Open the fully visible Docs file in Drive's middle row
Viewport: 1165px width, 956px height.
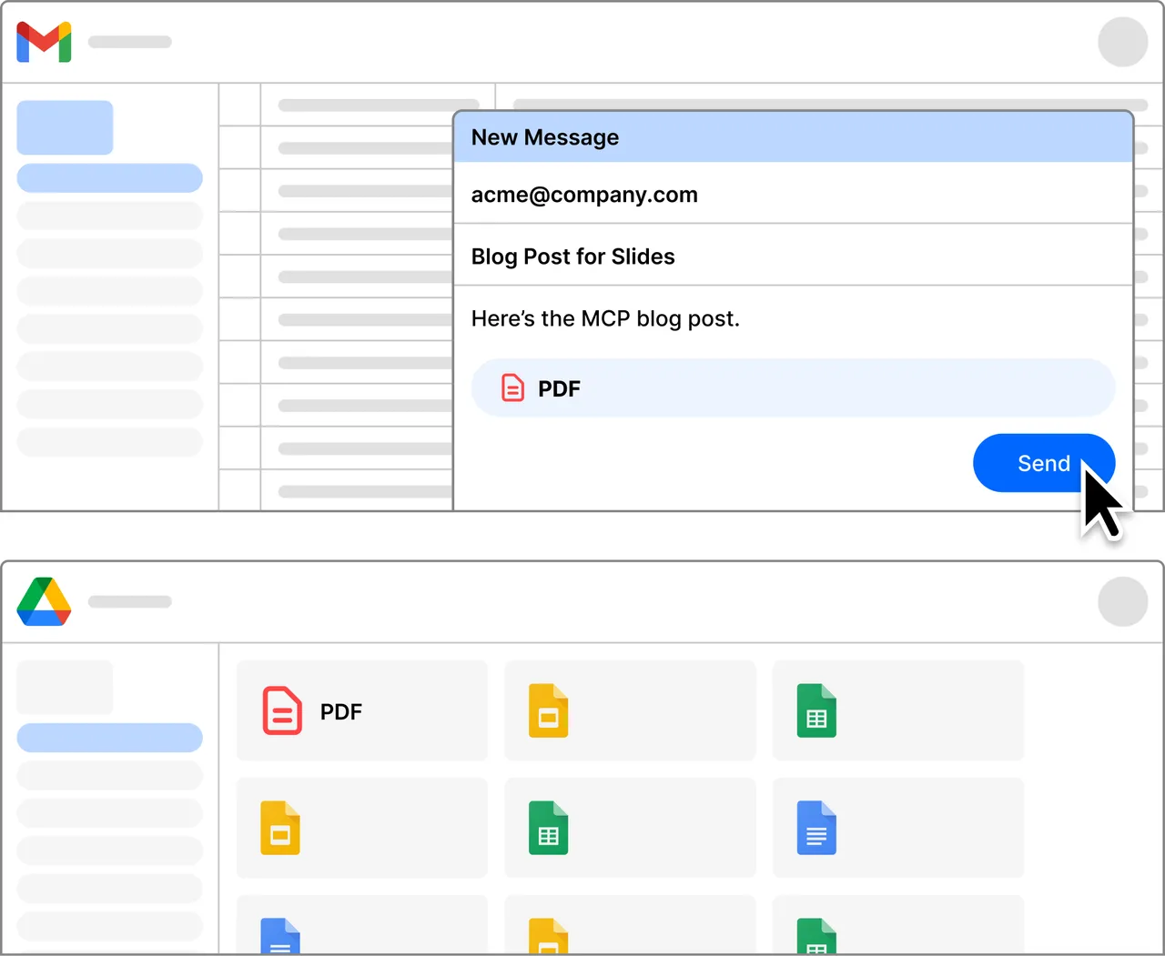[x=898, y=828]
